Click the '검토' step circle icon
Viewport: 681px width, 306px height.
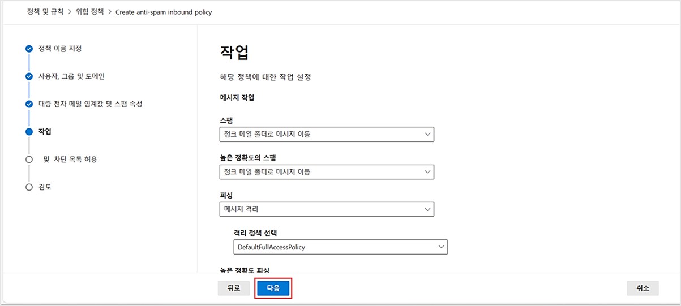(29, 187)
